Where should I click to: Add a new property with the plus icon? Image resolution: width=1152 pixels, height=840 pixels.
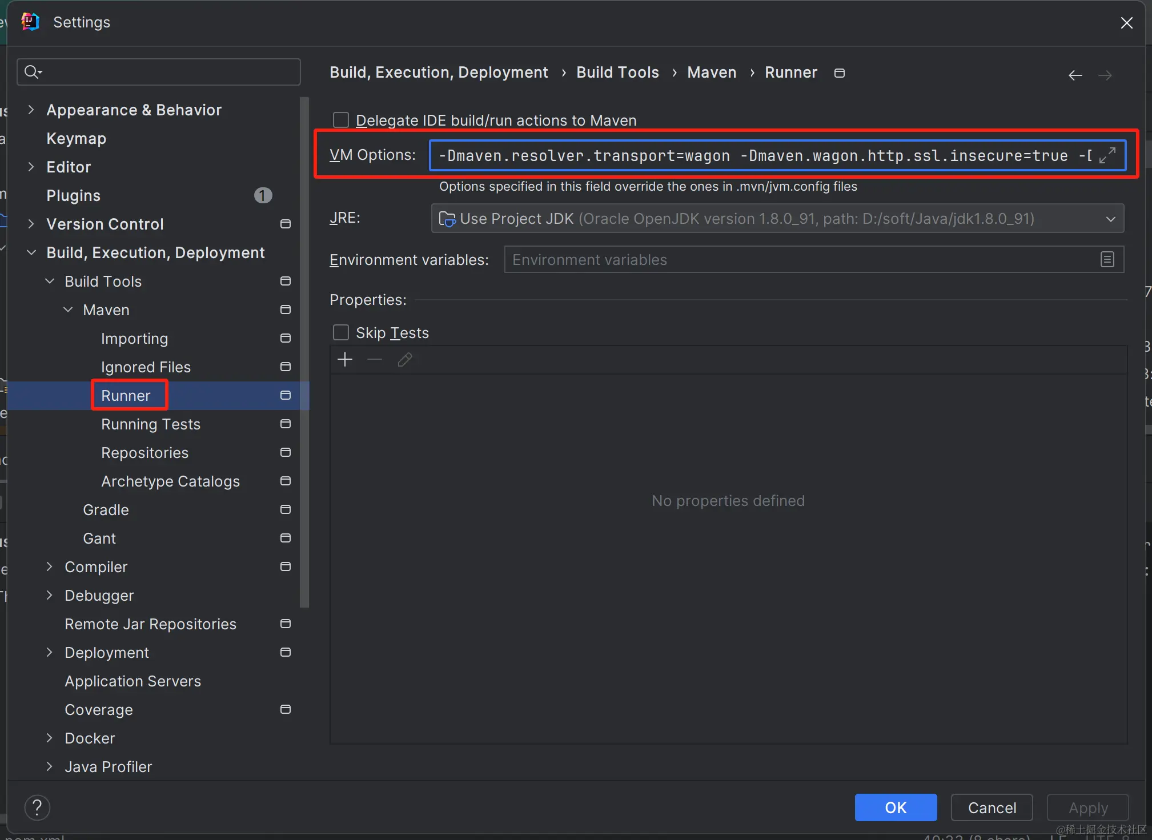pyautogui.click(x=345, y=360)
